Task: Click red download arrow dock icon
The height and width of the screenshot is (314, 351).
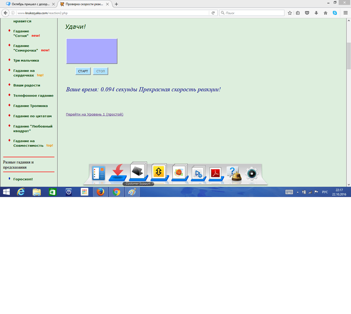Action: (118, 173)
